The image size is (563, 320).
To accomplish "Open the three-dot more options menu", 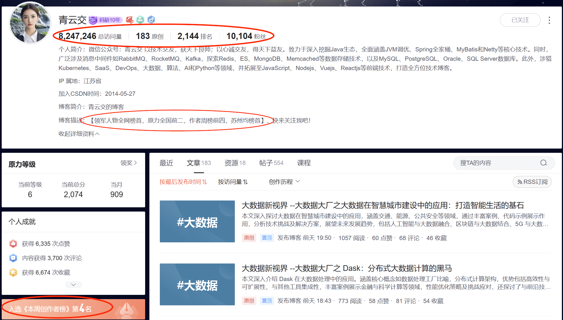I will point(549,20).
